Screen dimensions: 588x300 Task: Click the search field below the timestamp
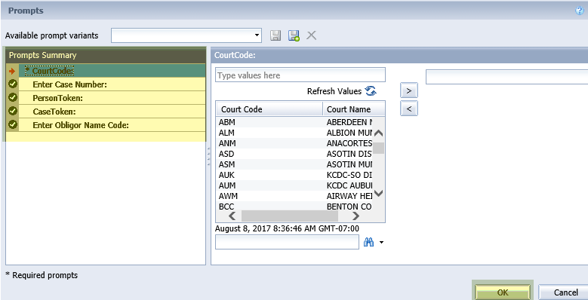(287, 242)
